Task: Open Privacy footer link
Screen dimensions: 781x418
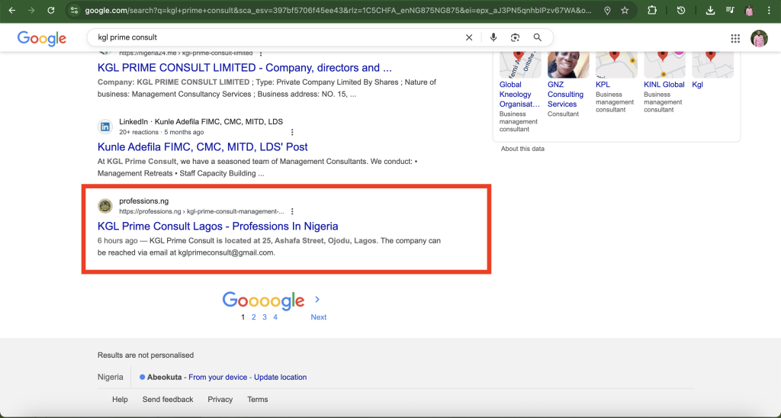Action: pos(220,400)
